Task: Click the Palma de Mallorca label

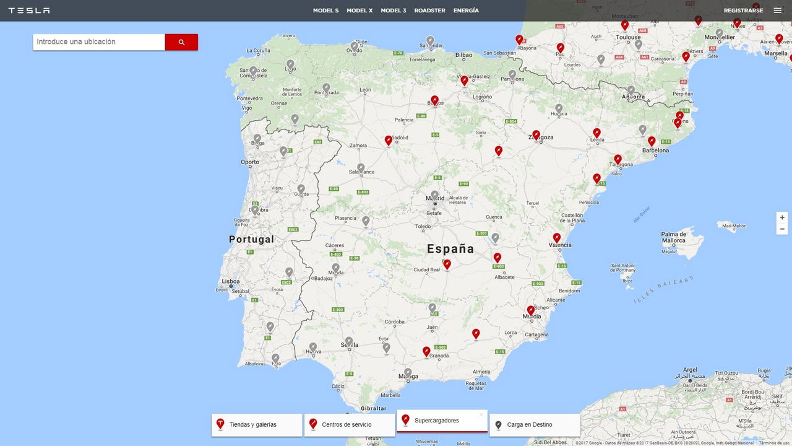Action: tap(674, 237)
